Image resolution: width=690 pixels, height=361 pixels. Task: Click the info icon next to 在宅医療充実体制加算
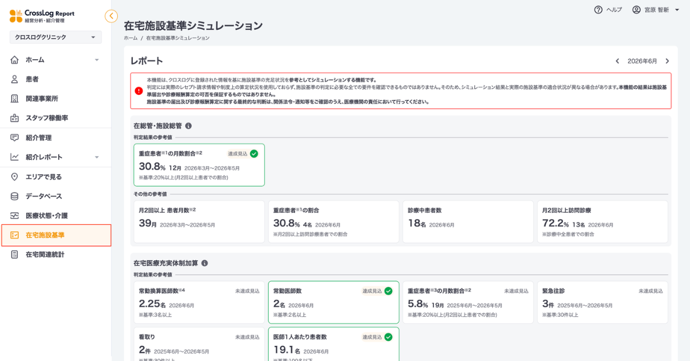(204, 263)
